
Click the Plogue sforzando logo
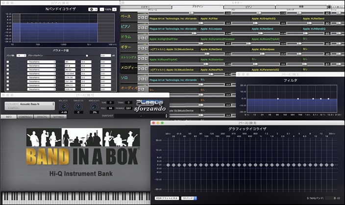click(150, 106)
